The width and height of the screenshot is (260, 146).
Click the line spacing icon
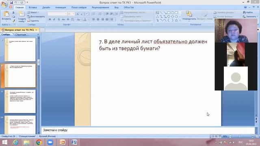(x=117, y=14)
